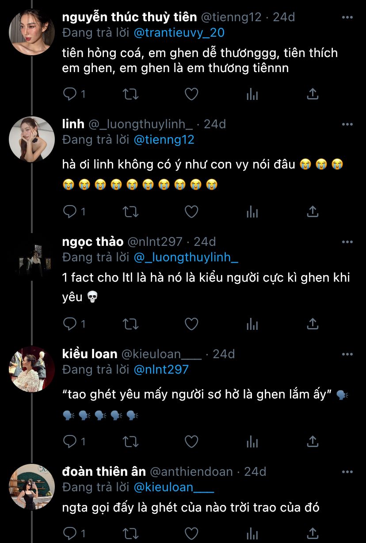Open more options on đoàn thiên ân's tweet
This screenshot has width=366, height=543.
click(347, 472)
